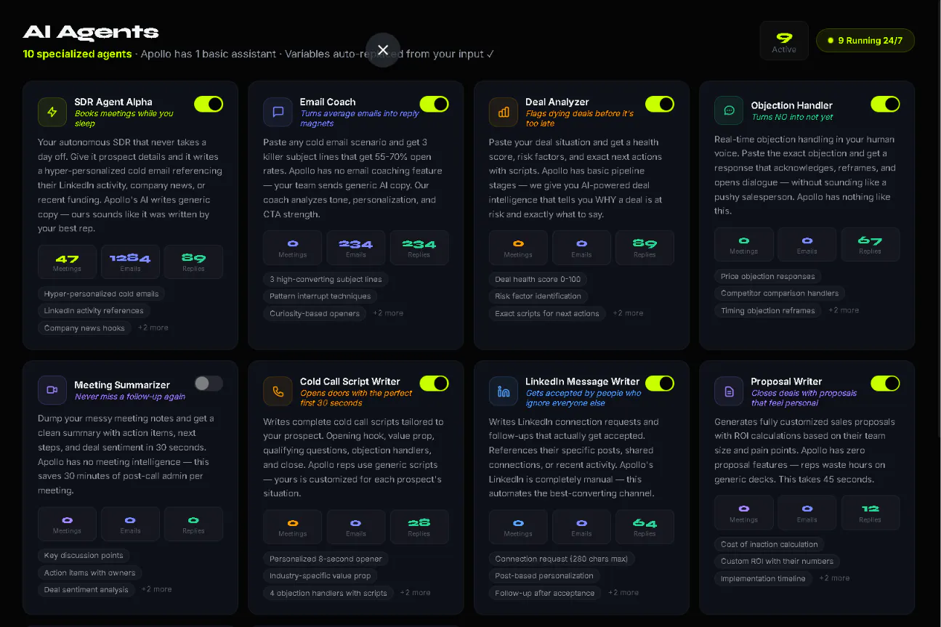
Task: Close the AI Agents overlay with X
Action: (383, 50)
